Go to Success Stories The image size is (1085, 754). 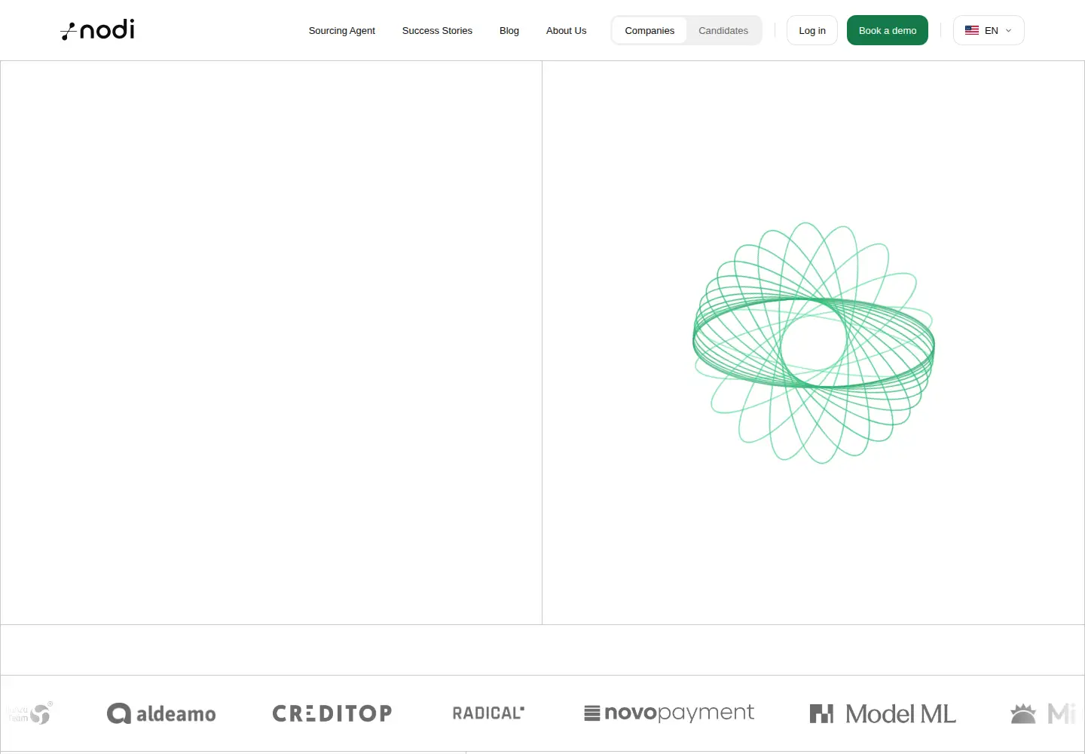(437, 31)
